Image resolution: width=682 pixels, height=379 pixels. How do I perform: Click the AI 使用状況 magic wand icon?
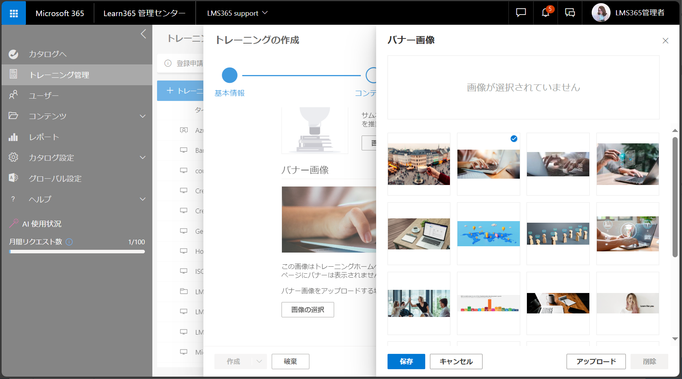point(14,223)
